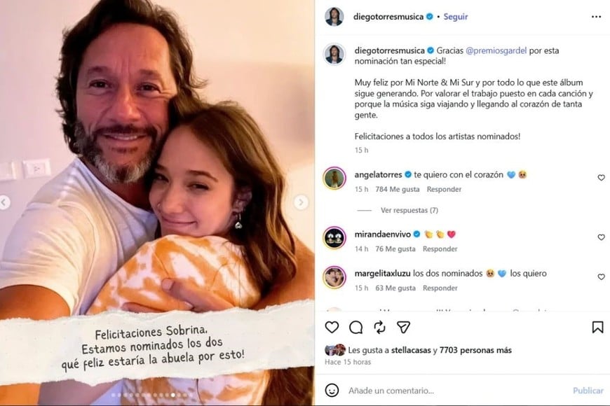
Task: Like margelitaxluzu's comment
Action: click(601, 276)
